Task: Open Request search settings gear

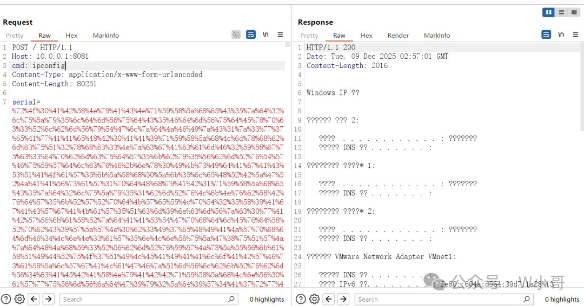Action: (19, 299)
